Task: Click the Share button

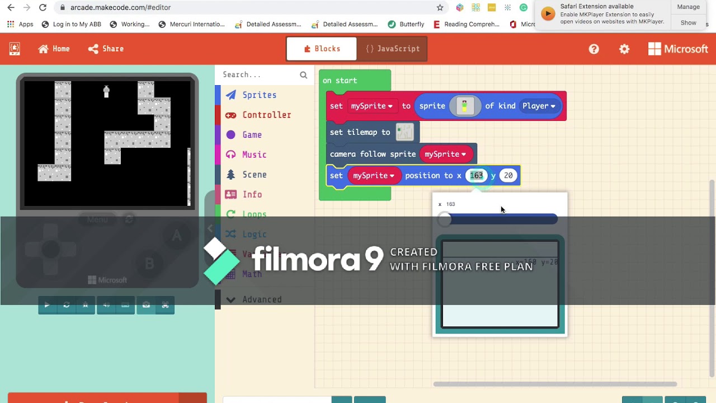Action: [106, 49]
